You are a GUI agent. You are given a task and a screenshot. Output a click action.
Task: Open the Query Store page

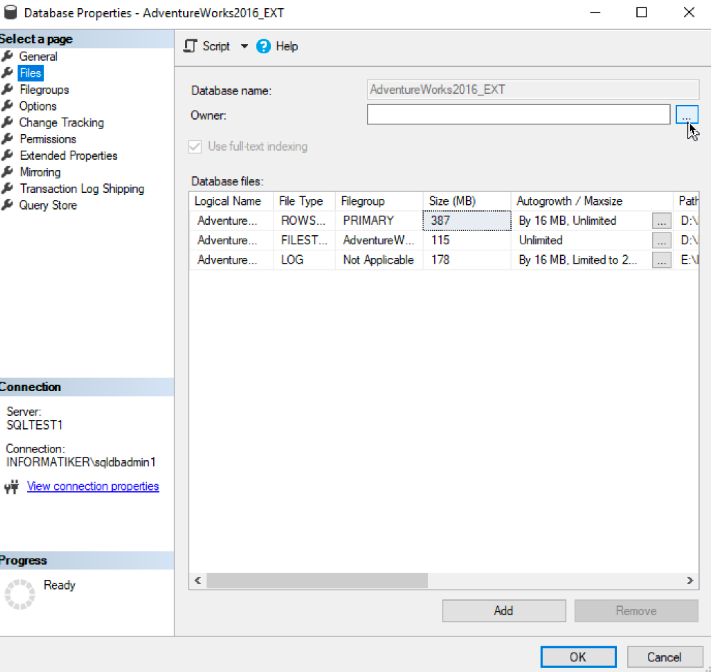pyautogui.click(x=48, y=205)
